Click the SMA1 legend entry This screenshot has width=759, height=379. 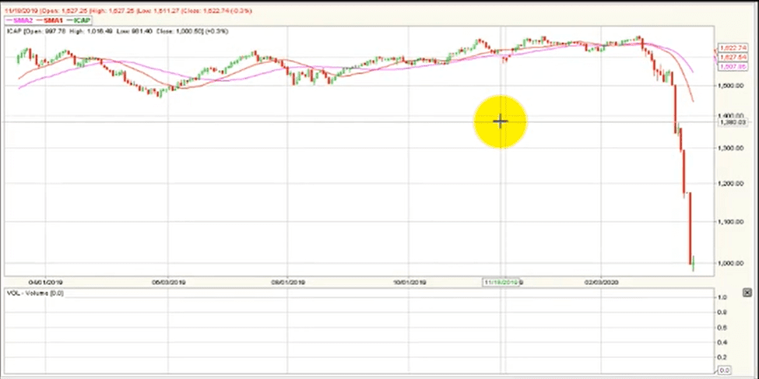(50, 19)
